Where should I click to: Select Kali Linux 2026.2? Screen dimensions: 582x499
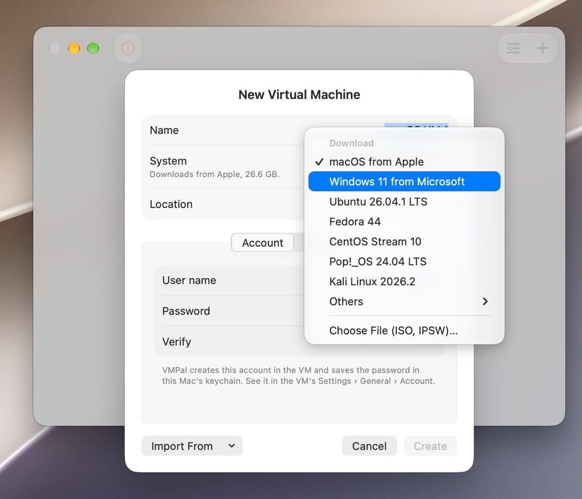pos(404,282)
